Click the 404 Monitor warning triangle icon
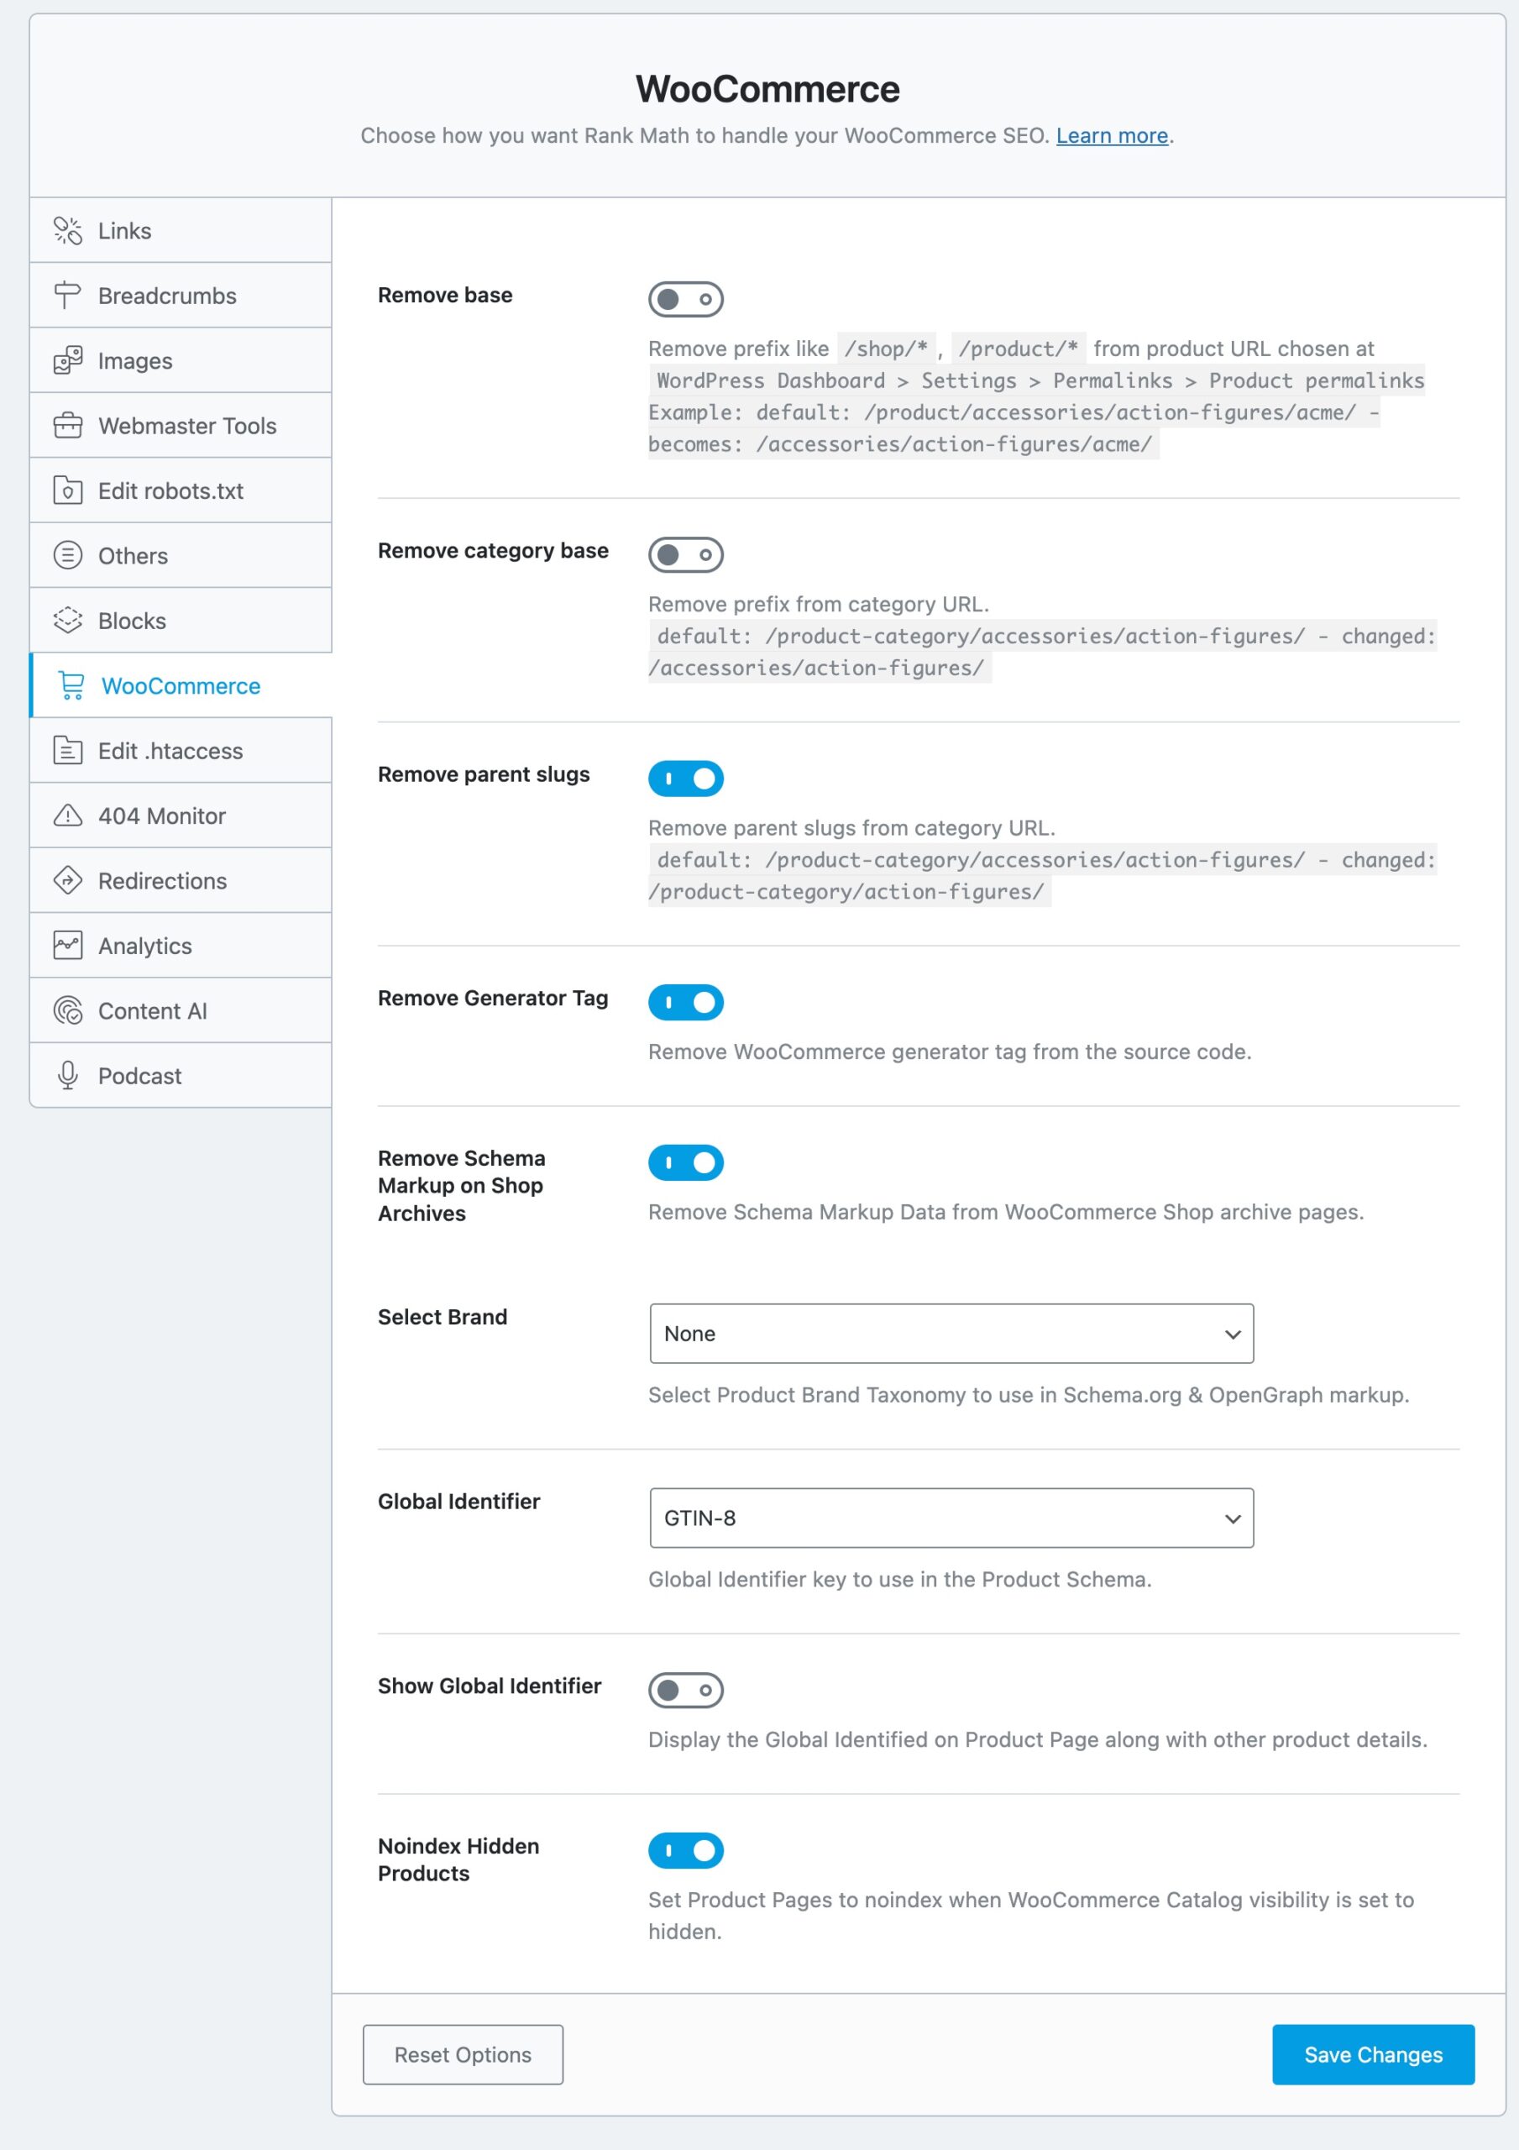Image resolution: width=1519 pixels, height=2150 pixels. coord(67,815)
